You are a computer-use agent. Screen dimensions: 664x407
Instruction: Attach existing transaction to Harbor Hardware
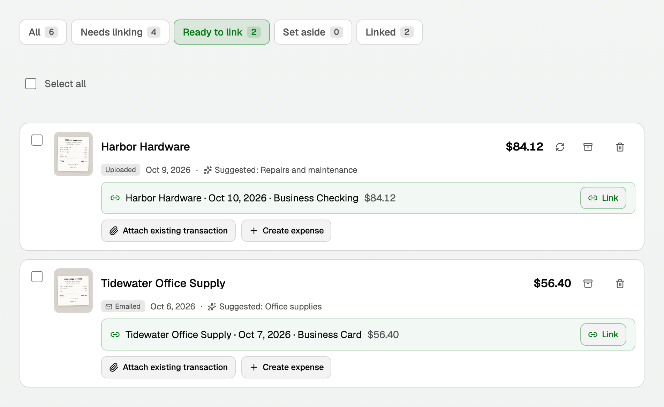pyautogui.click(x=168, y=231)
